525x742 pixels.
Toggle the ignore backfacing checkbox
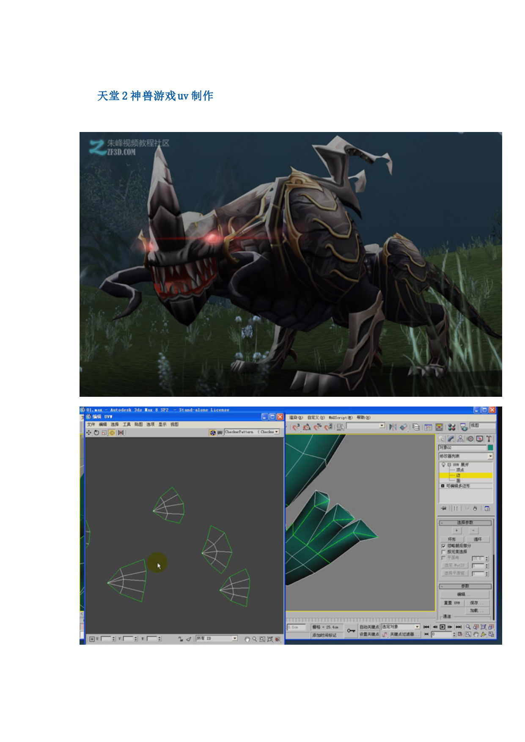[x=443, y=546]
